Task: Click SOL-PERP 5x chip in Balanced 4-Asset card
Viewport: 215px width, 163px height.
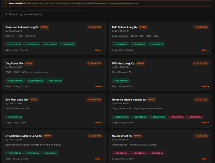Action: pyautogui.click(x=50, y=44)
